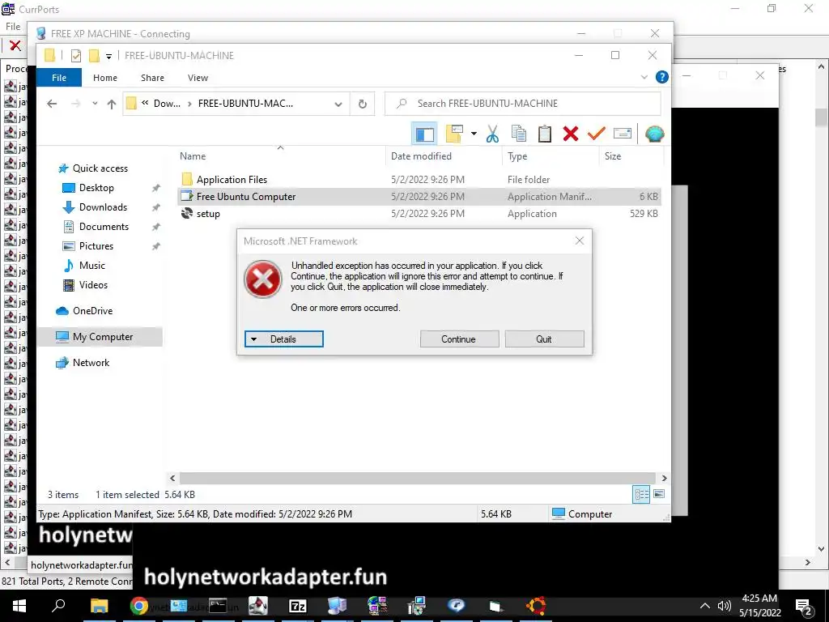Open Command Prompt from the taskbar
Screen dimensions: 829x622
pyautogui.click(x=218, y=606)
